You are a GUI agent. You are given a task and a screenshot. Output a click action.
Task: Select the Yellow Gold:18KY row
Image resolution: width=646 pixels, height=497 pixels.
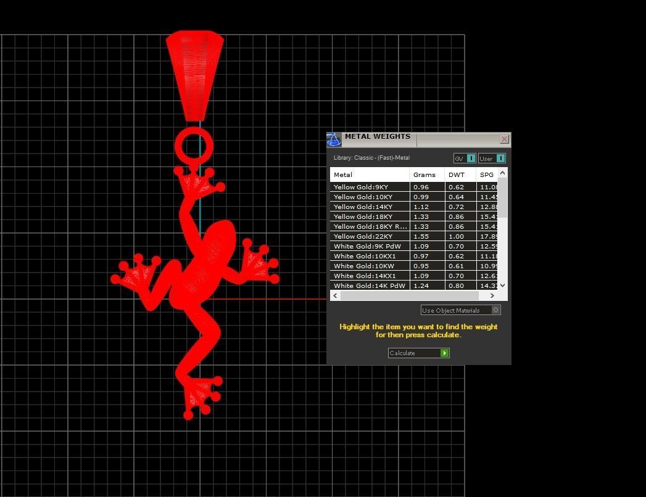413,216
